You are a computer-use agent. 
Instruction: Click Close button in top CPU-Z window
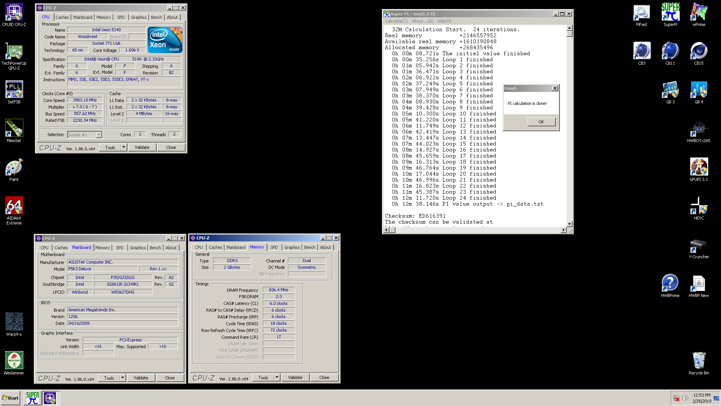click(x=171, y=147)
